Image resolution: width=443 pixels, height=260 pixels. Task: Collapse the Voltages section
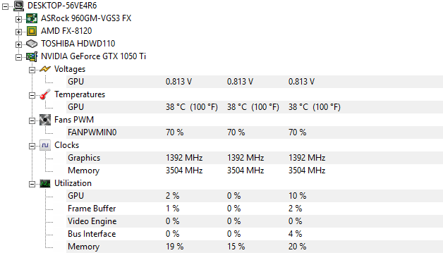tap(32, 70)
